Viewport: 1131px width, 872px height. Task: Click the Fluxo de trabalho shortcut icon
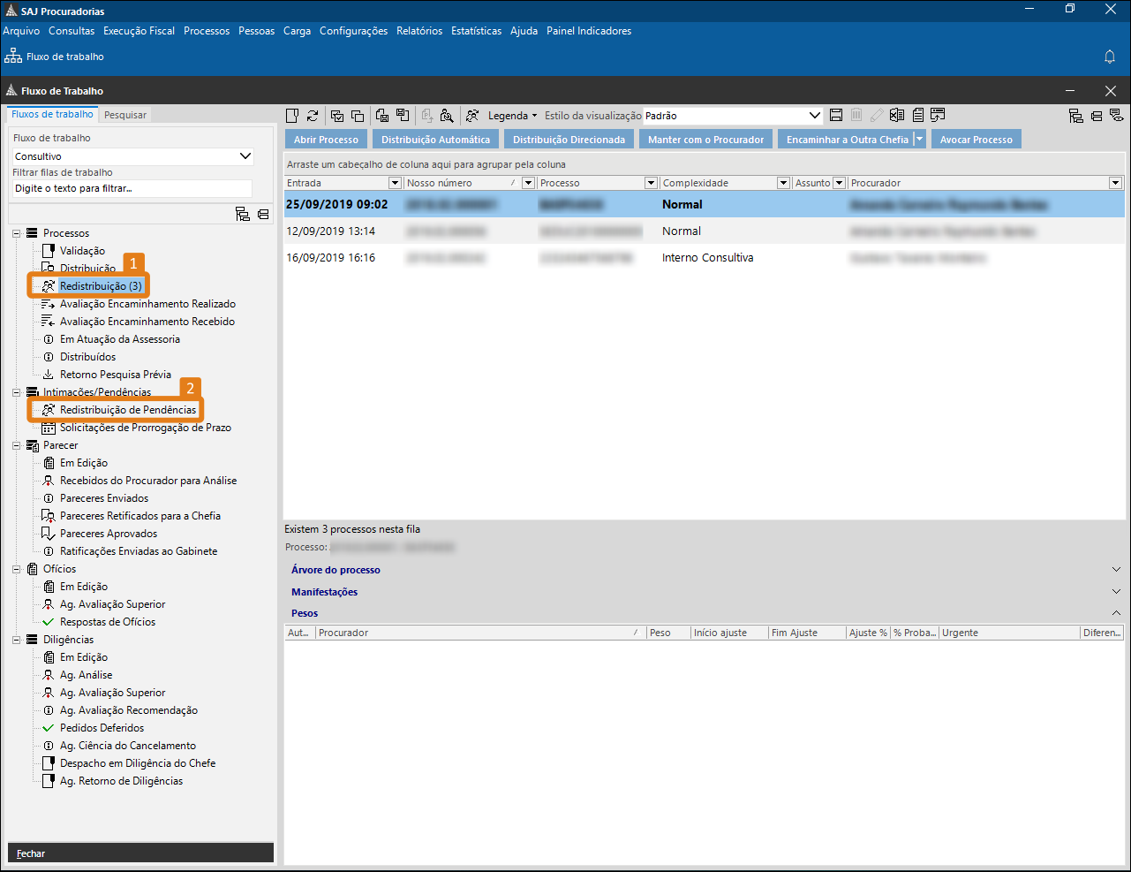tap(13, 57)
